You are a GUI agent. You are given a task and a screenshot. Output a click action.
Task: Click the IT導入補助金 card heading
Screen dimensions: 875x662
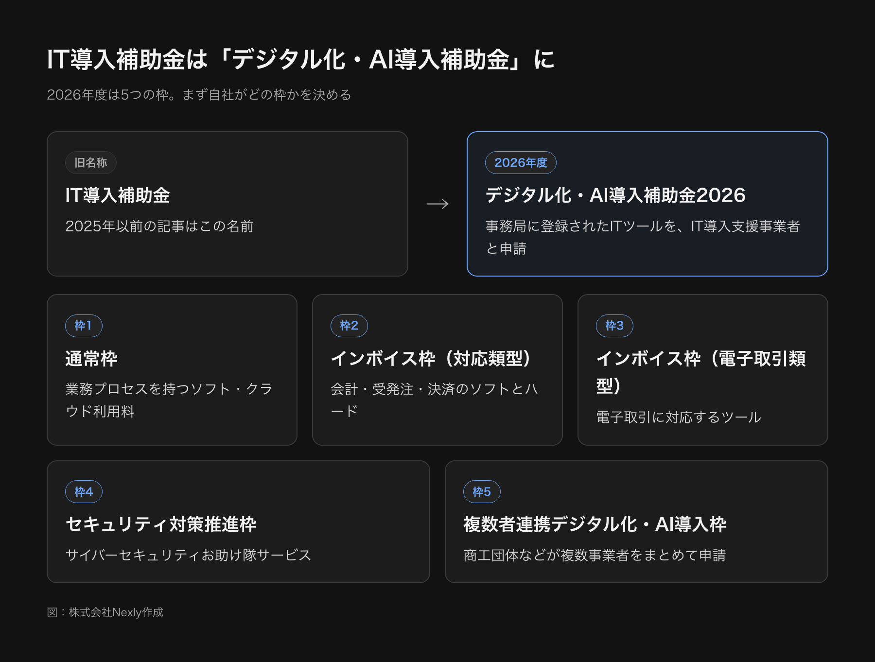[118, 195]
